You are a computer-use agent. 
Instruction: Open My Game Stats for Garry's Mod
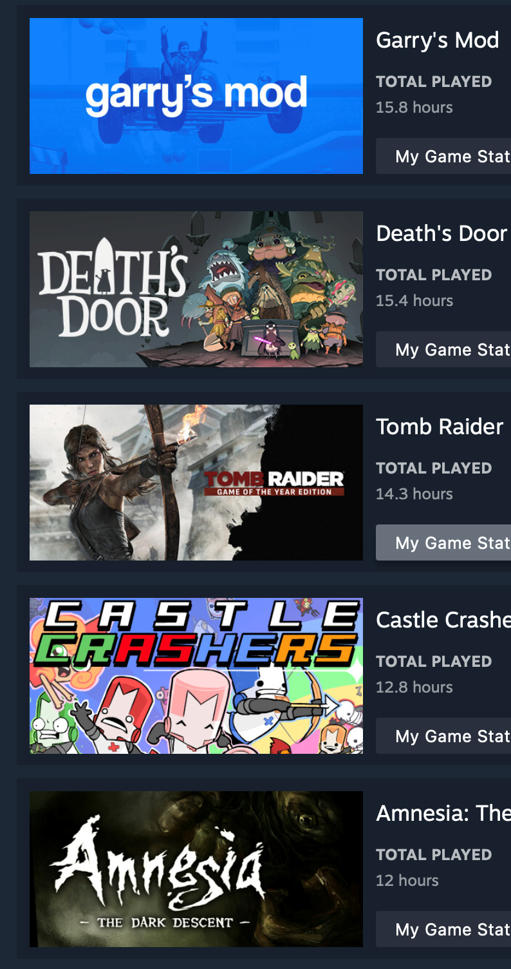[x=443, y=156]
